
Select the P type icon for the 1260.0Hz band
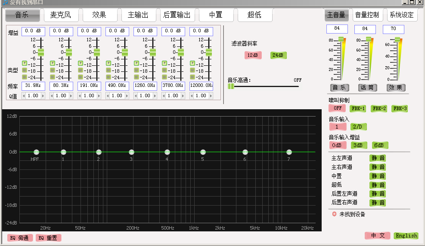136,63
